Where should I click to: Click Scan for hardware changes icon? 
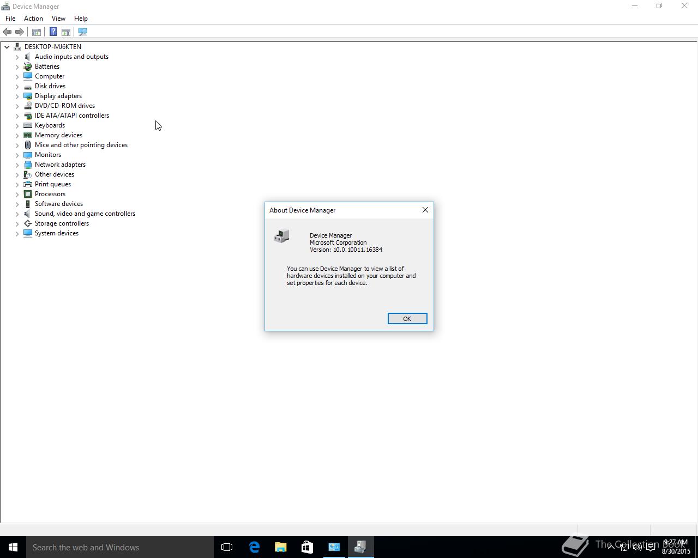click(x=83, y=32)
